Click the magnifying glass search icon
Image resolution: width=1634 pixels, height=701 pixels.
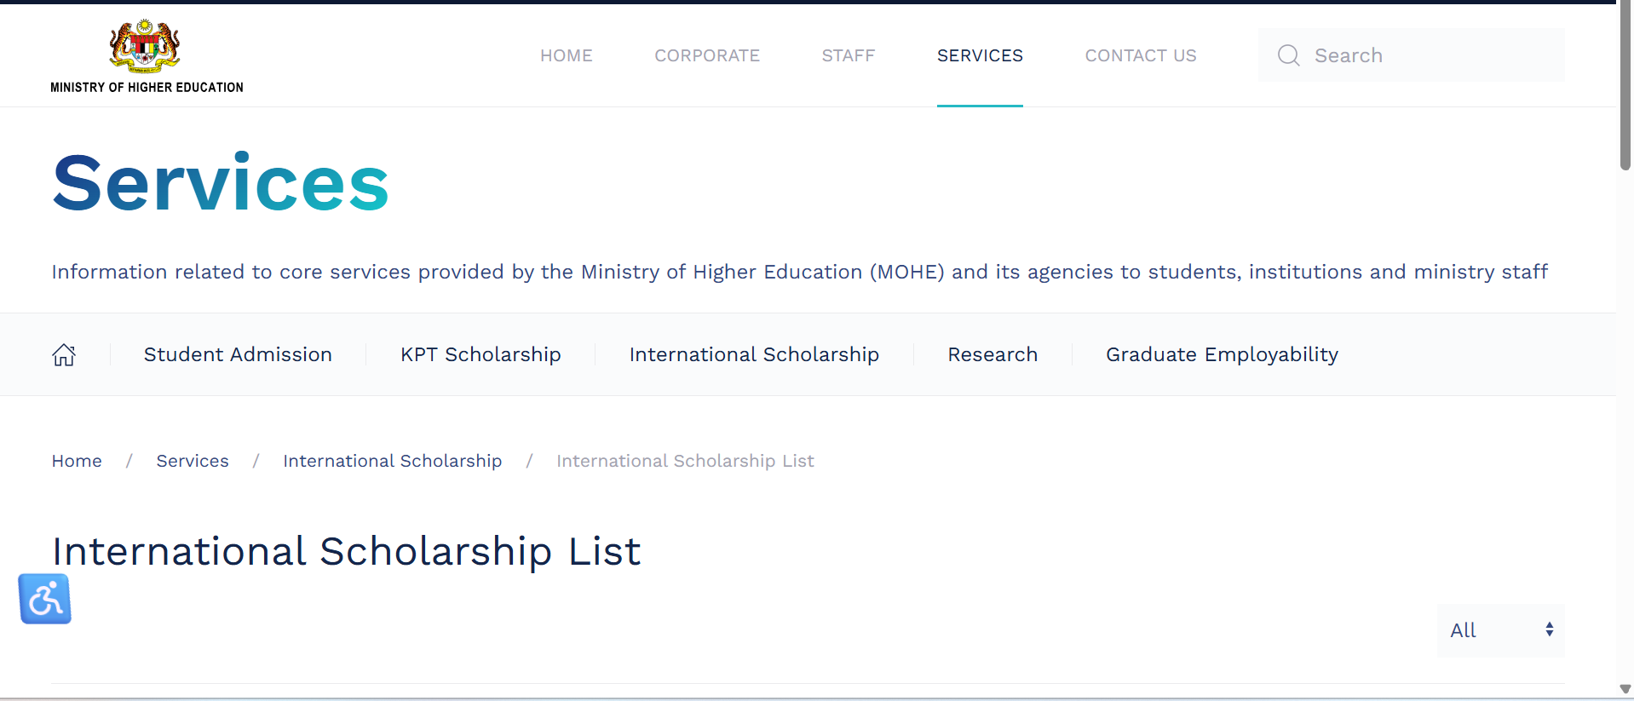tap(1288, 55)
